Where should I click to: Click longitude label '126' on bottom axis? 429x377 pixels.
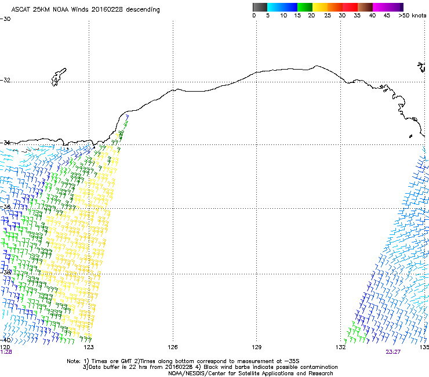click(173, 347)
